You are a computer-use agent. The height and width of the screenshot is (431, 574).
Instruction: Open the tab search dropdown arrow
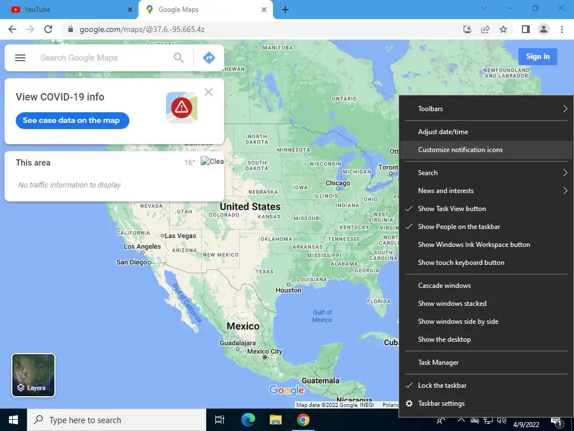click(484, 8)
